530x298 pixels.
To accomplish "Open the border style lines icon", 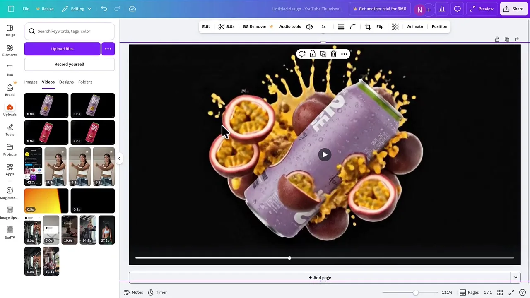I will (x=341, y=26).
